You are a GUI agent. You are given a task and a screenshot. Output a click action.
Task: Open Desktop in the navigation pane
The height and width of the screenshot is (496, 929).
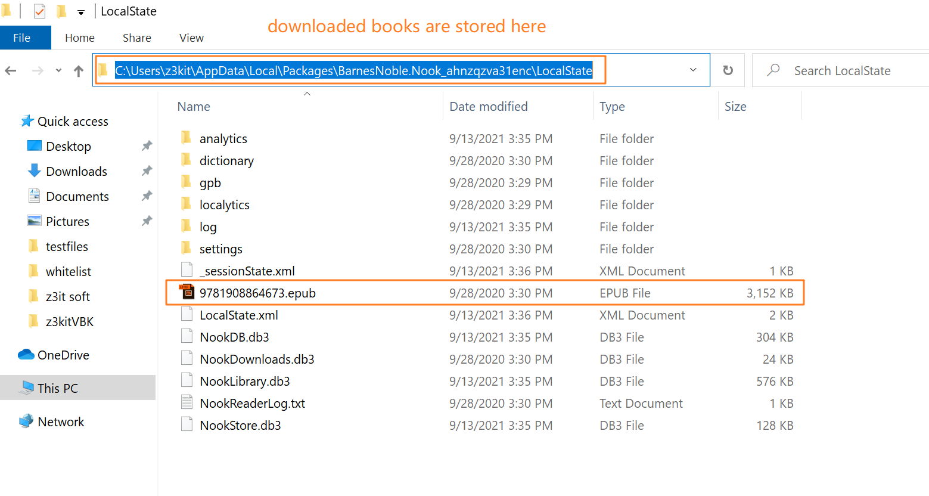[69, 147]
